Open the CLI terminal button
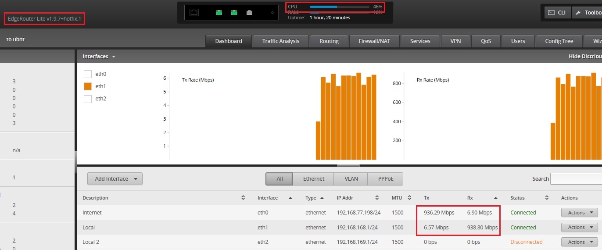This screenshot has height=250, width=602. 558,12
